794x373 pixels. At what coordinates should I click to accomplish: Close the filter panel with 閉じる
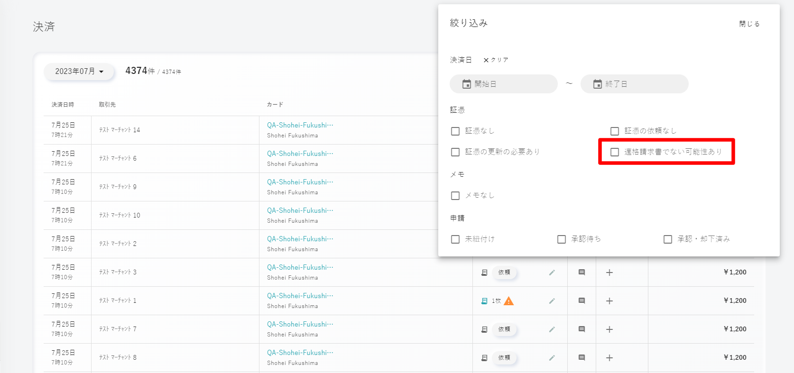point(749,24)
